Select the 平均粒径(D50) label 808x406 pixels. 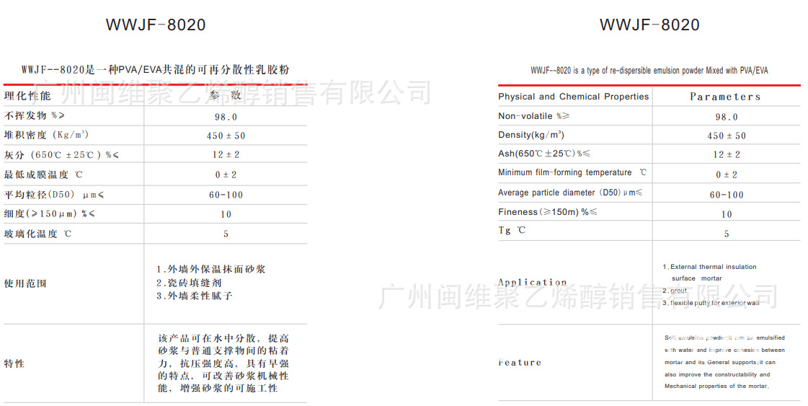coord(54,195)
